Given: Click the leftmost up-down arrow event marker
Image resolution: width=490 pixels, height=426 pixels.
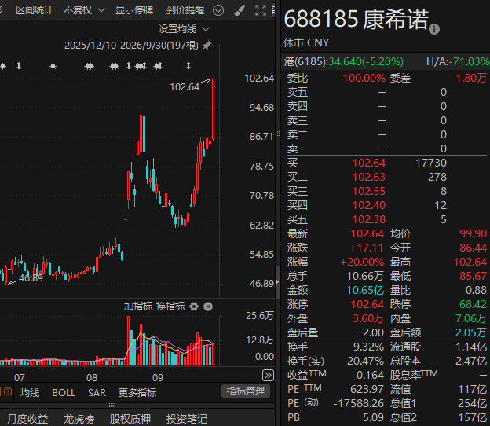Looking at the screenshot, I should tap(19, 66).
